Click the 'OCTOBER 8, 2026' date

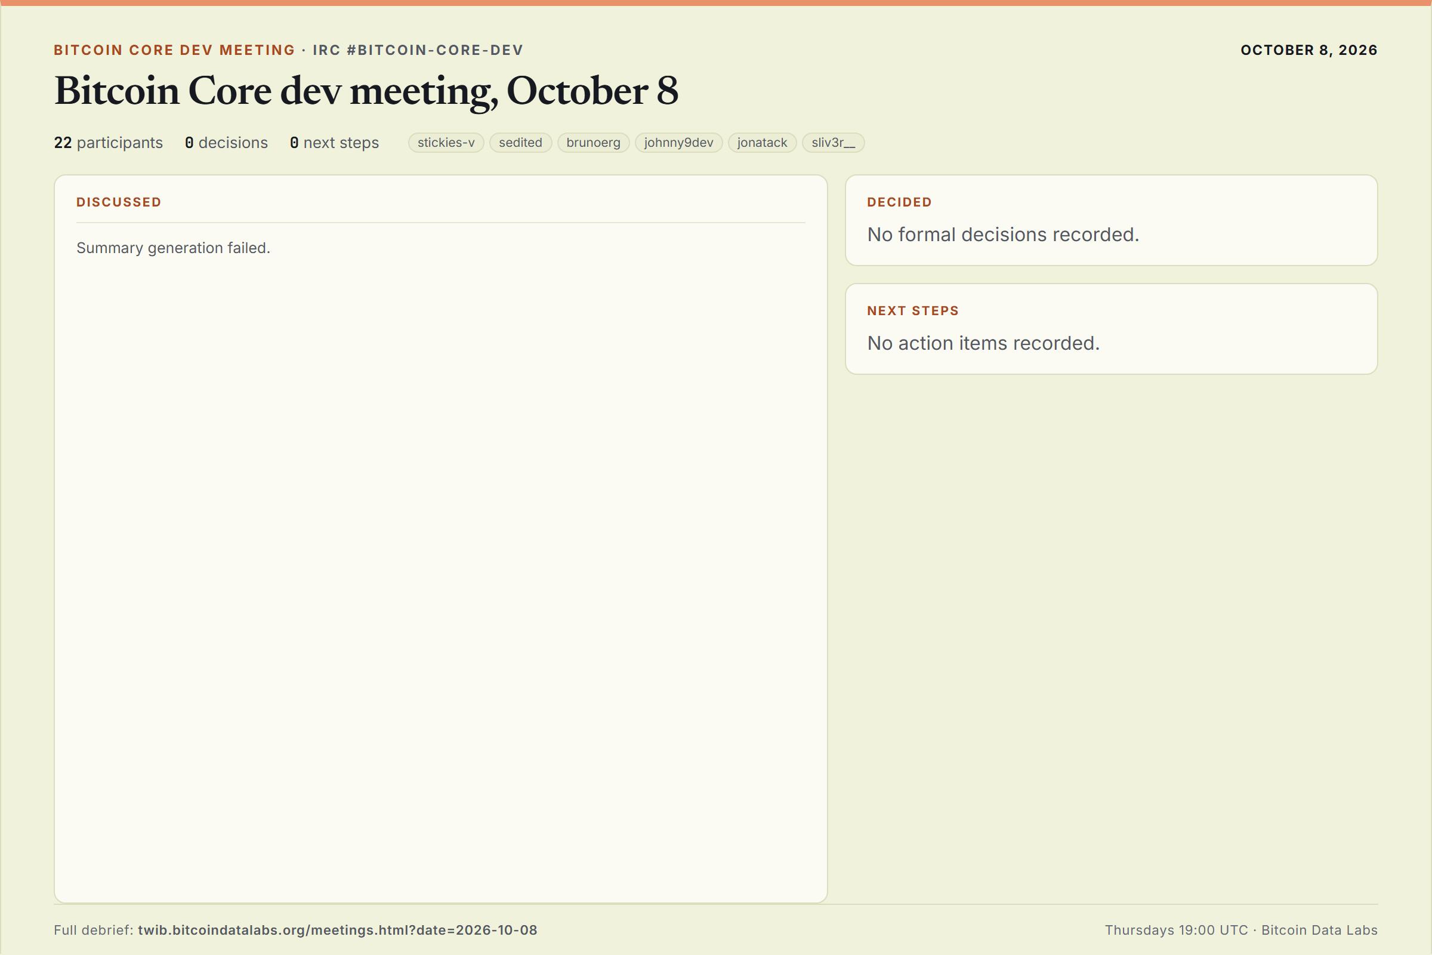click(x=1309, y=50)
